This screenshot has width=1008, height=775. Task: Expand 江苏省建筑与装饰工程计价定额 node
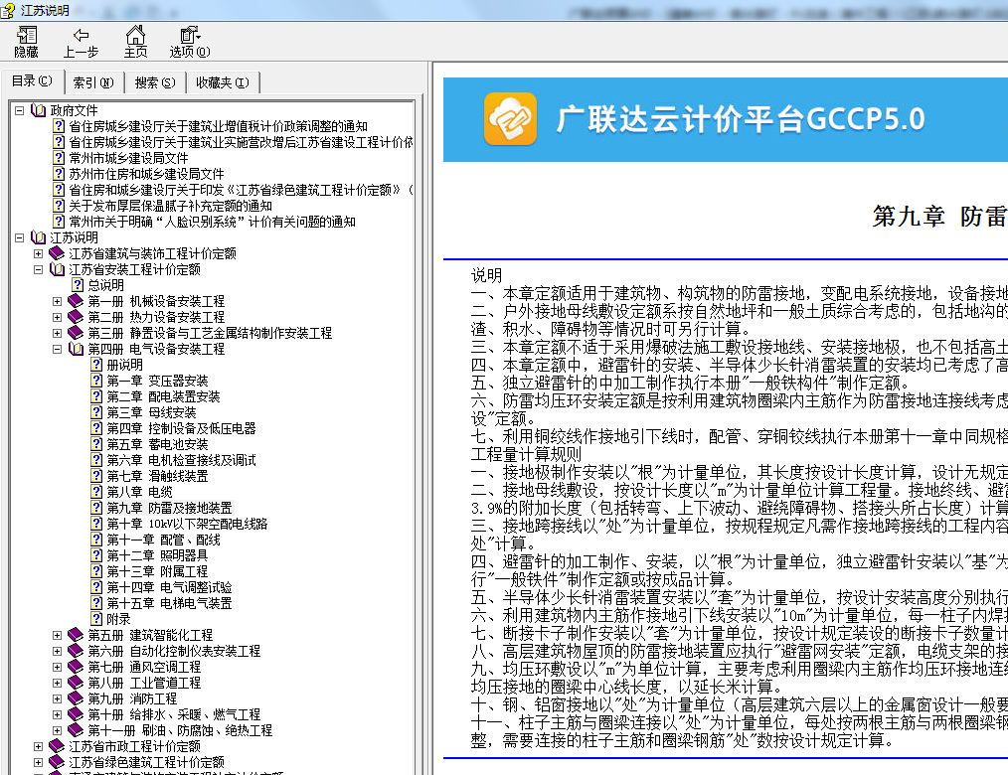point(38,253)
